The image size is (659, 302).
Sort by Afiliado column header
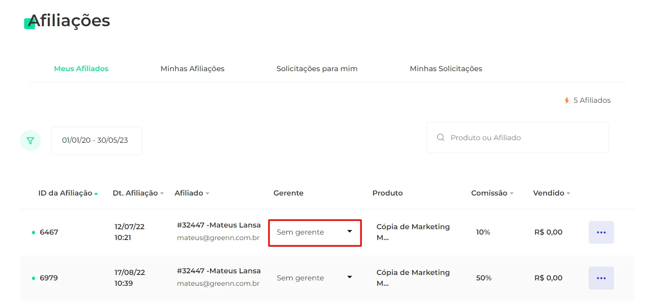click(191, 193)
